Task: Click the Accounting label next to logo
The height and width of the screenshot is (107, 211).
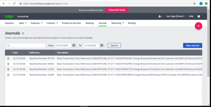Action: point(23,16)
